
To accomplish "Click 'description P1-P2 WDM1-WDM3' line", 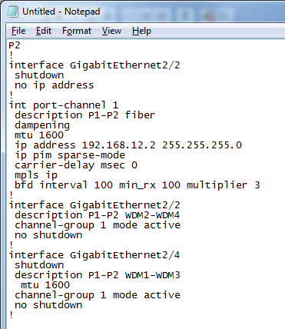I will click(98, 275).
